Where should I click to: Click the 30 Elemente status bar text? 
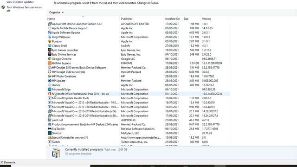8,162
